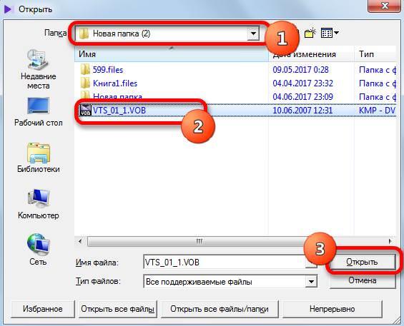Image resolution: width=404 pixels, height=326 pixels.
Task: Open Libraries (Библиотеки) in sidebar
Action: tap(38, 158)
